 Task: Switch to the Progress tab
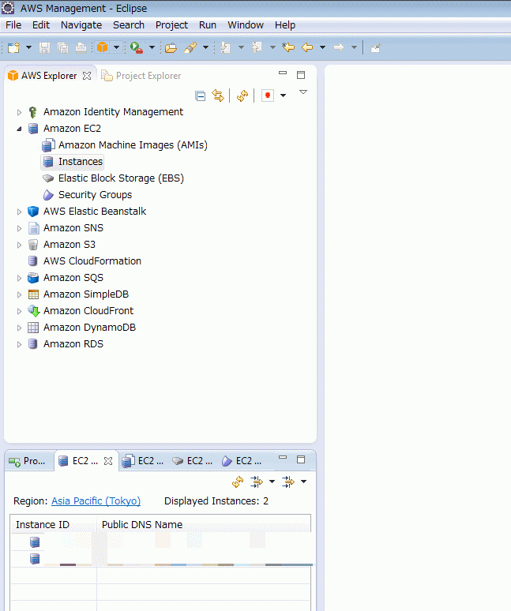(x=28, y=461)
